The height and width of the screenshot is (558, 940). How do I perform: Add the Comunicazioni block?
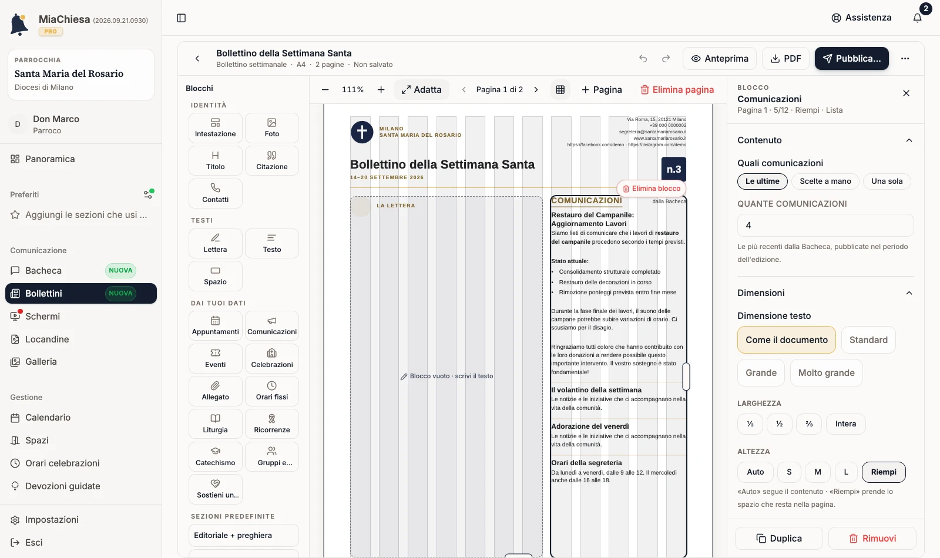pos(272,326)
